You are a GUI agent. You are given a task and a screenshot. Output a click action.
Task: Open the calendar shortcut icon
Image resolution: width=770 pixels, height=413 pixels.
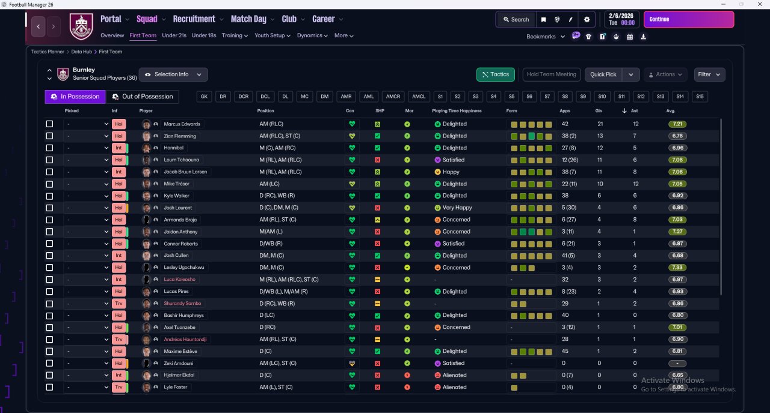(x=630, y=37)
